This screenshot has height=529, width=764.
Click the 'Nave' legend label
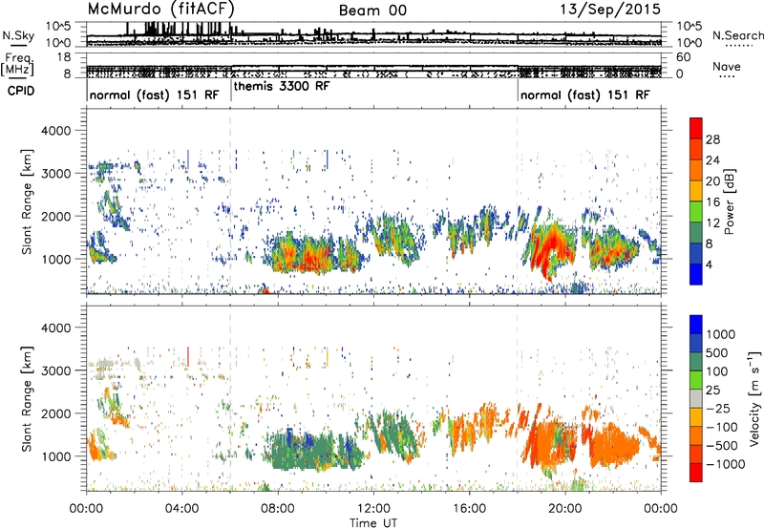[727, 67]
